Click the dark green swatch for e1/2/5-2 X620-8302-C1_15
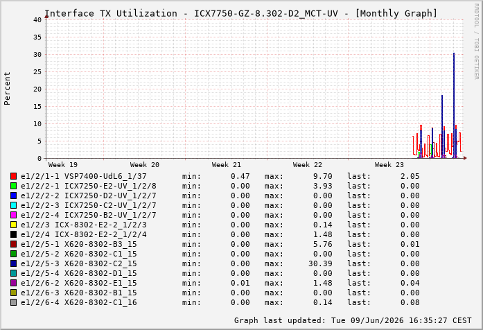The height and width of the screenshot is (330, 483). tap(13, 254)
